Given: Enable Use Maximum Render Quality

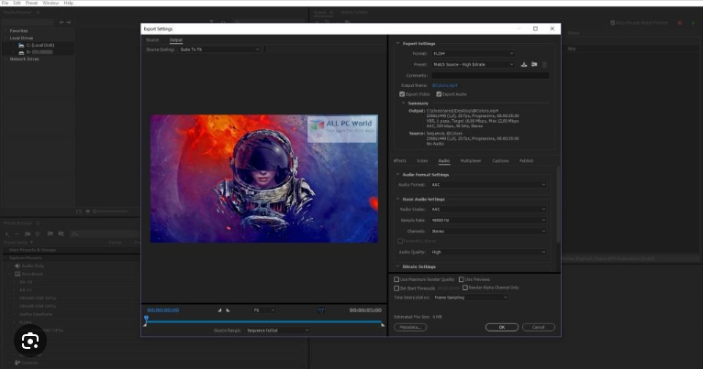Looking at the screenshot, I should (x=396, y=279).
